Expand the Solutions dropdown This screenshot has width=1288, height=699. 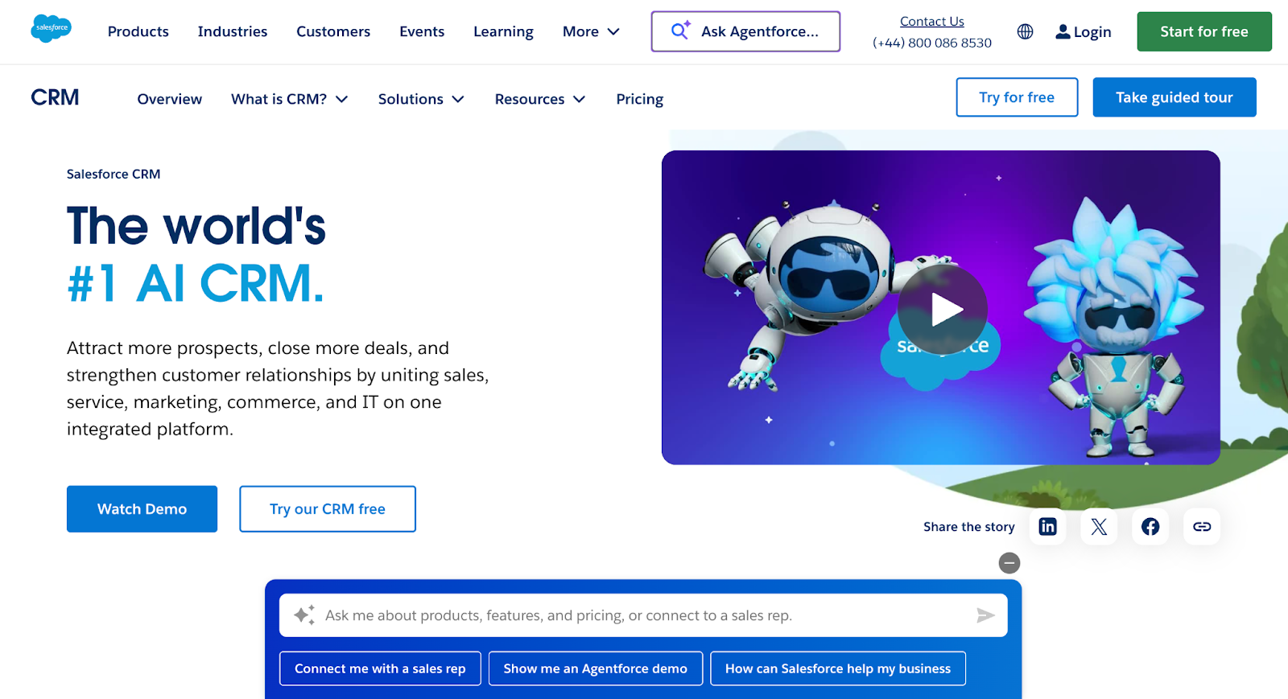point(421,99)
